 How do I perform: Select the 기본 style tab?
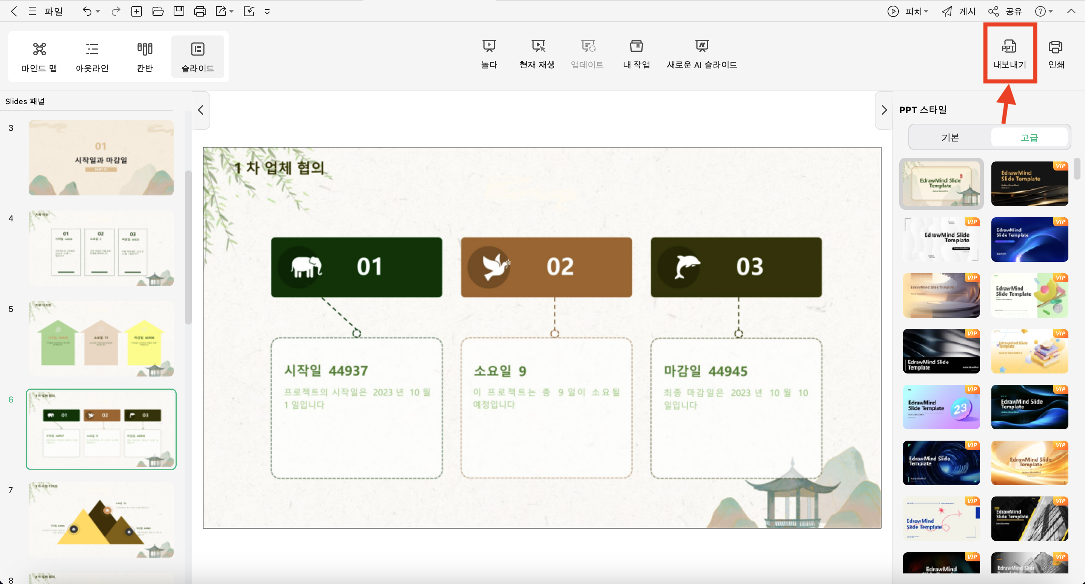pyautogui.click(x=950, y=138)
